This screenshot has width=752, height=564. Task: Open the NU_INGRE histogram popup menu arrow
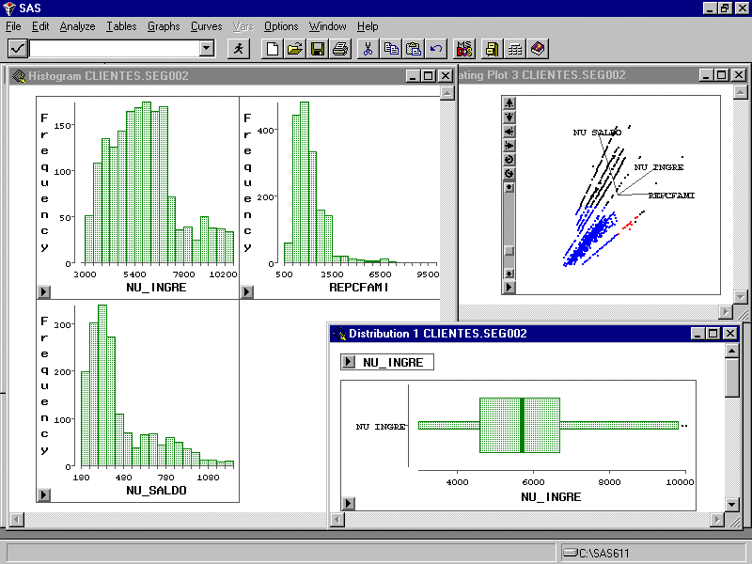coord(42,292)
